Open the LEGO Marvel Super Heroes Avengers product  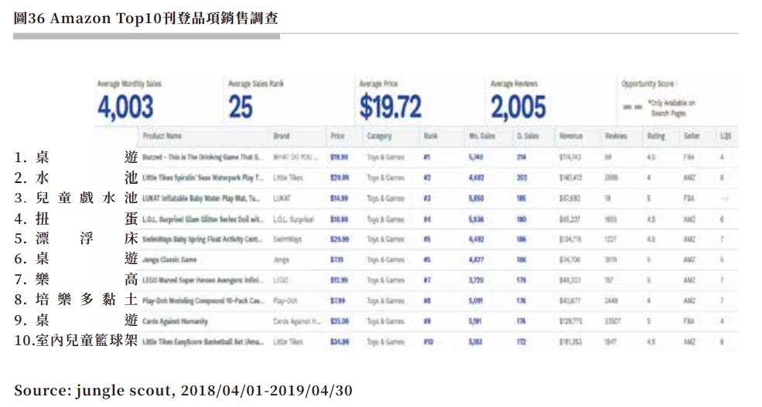[x=203, y=280]
